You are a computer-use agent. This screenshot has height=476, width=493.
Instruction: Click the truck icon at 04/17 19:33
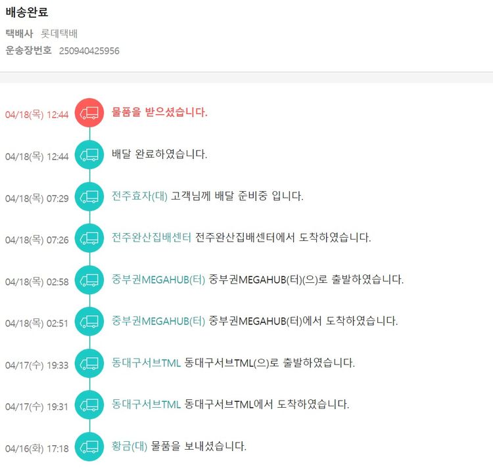point(89,363)
